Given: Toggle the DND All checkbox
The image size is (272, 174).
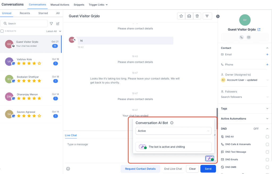Looking at the screenshot, I should (x=267, y=137).
